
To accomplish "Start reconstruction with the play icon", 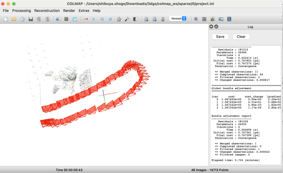I will pos(94,19).
